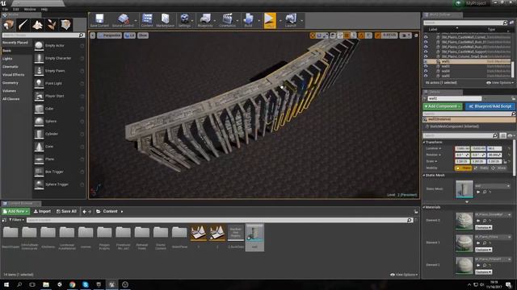This screenshot has height=290, width=517.
Task: Click Add New in Content Browser
Action: (15, 211)
